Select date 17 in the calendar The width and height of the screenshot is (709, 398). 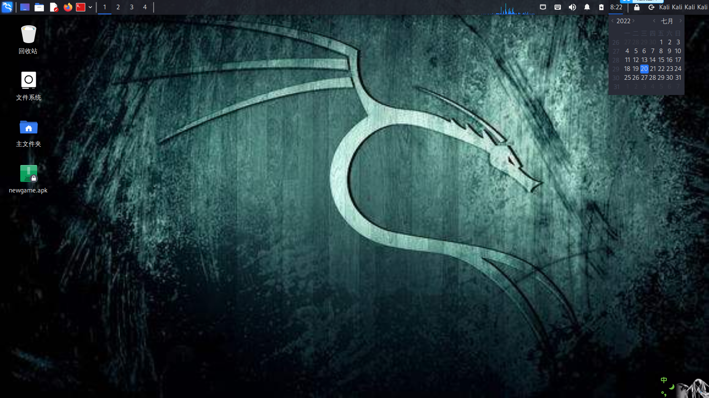coord(678,60)
